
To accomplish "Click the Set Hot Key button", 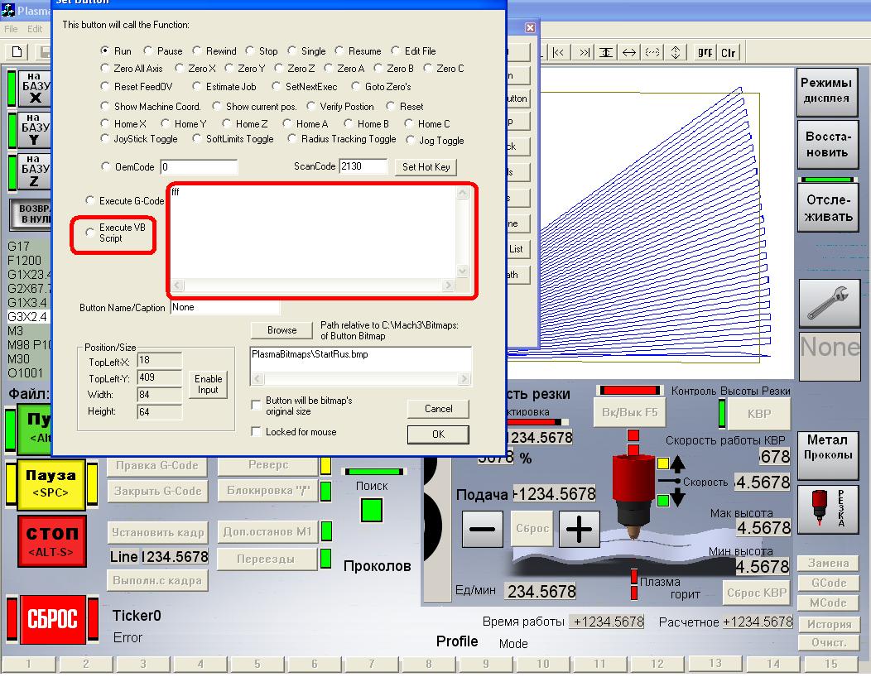I will [x=426, y=166].
